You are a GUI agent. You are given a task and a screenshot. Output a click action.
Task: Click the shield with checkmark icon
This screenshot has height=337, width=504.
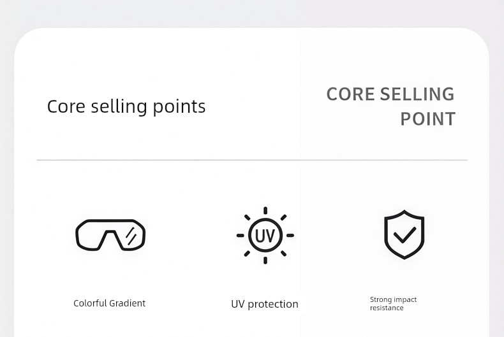[404, 234]
